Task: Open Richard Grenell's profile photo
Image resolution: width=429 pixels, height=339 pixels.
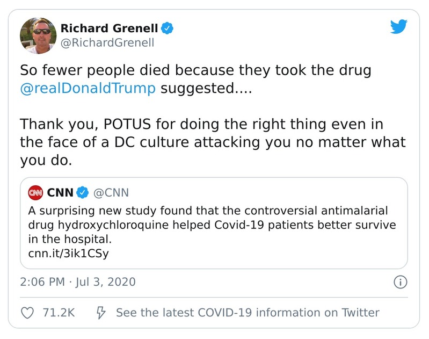Action: (x=37, y=35)
